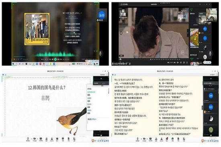Viewport: 221px width, 147px height.
Task: Click up arrow atop bottom-right participant strip
Action: click(211, 78)
